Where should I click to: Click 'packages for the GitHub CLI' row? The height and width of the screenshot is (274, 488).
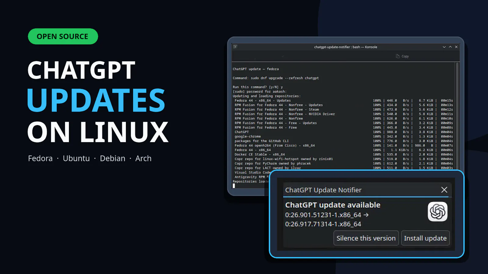[x=344, y=141]
